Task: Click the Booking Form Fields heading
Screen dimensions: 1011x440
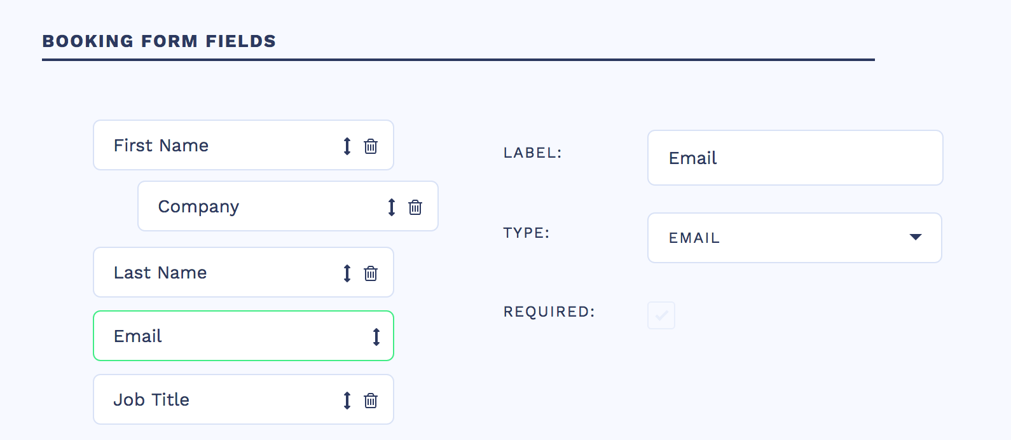Action: click(x=159, y=41)
